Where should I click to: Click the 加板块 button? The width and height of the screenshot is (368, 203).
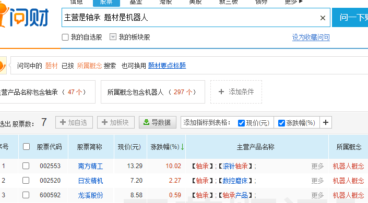[116, 122]
